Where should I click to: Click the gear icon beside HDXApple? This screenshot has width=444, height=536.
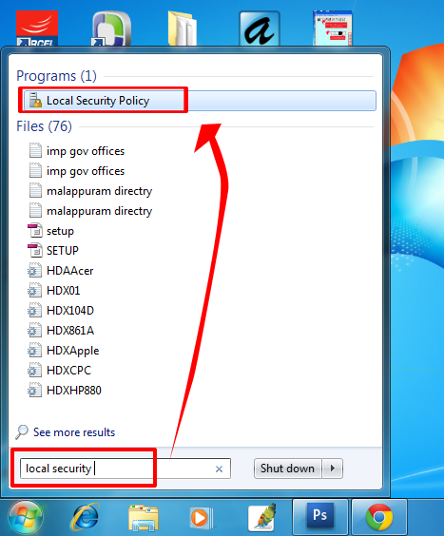[34, 350]
